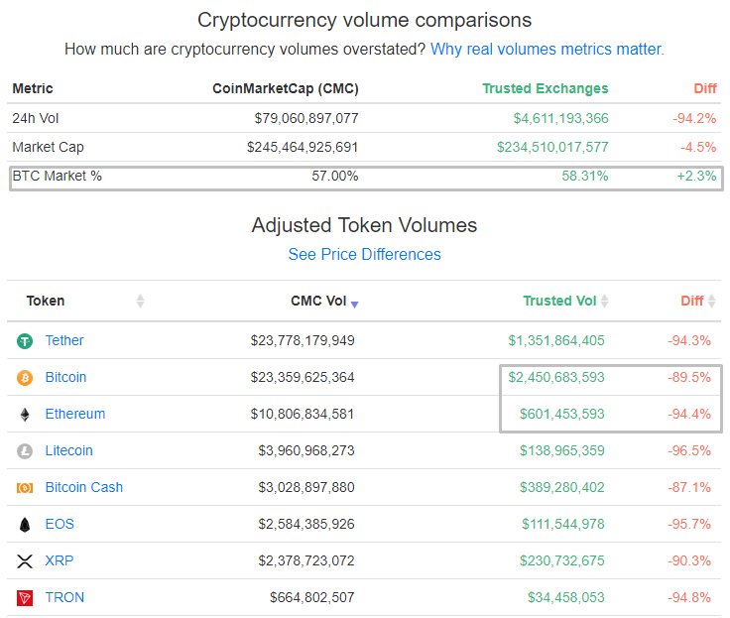730x618 pixels.
Task: Open the Ethereum token link
Action: tap(75, 414)
